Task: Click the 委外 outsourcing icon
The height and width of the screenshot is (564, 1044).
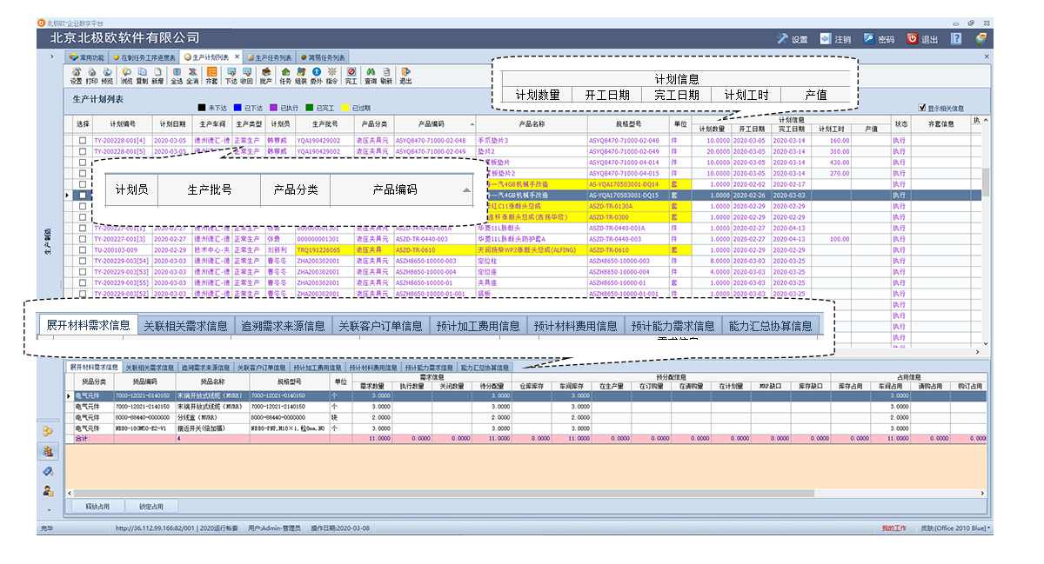Action: click(x=316, y=76)
